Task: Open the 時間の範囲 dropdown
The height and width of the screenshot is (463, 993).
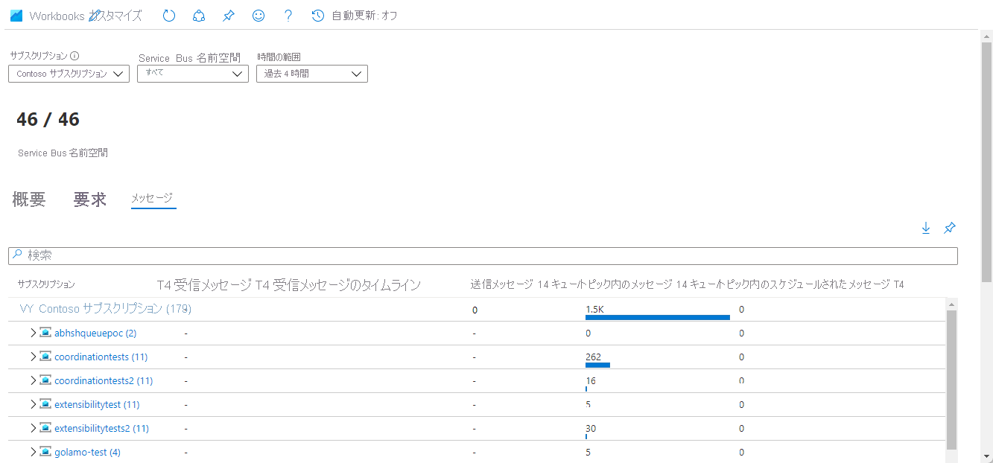Action: click(312, 74)
